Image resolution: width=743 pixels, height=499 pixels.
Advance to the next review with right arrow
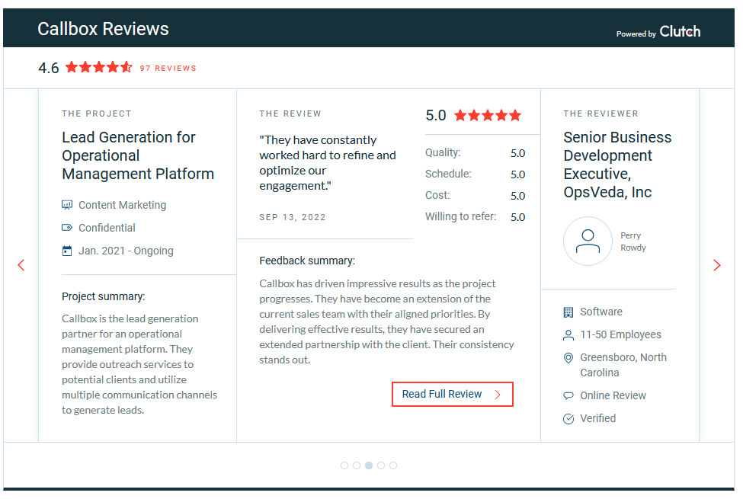coord(716,265)
